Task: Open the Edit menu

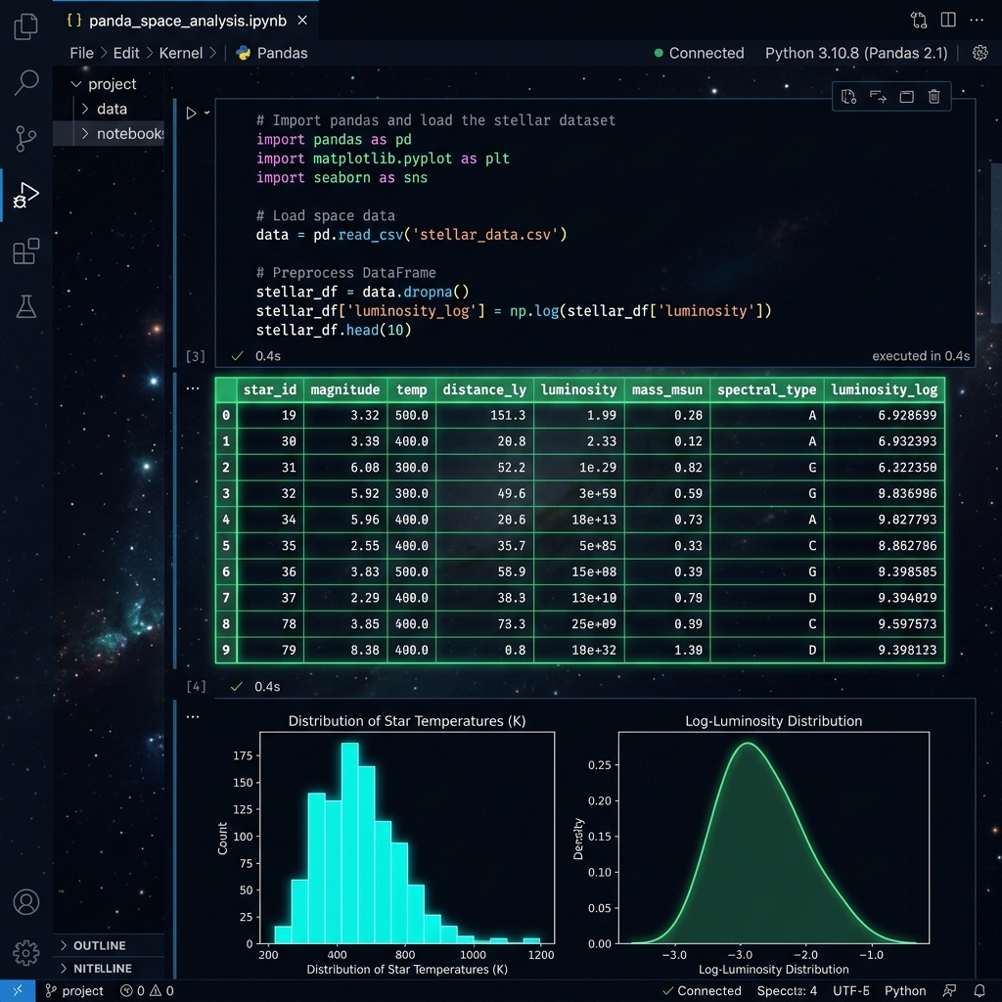Action: (126, 53)
